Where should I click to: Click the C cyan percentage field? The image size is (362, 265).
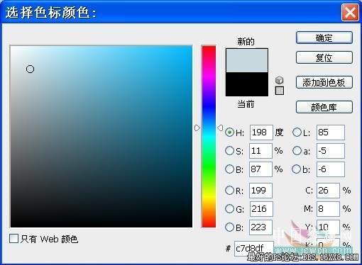point(328,191)
